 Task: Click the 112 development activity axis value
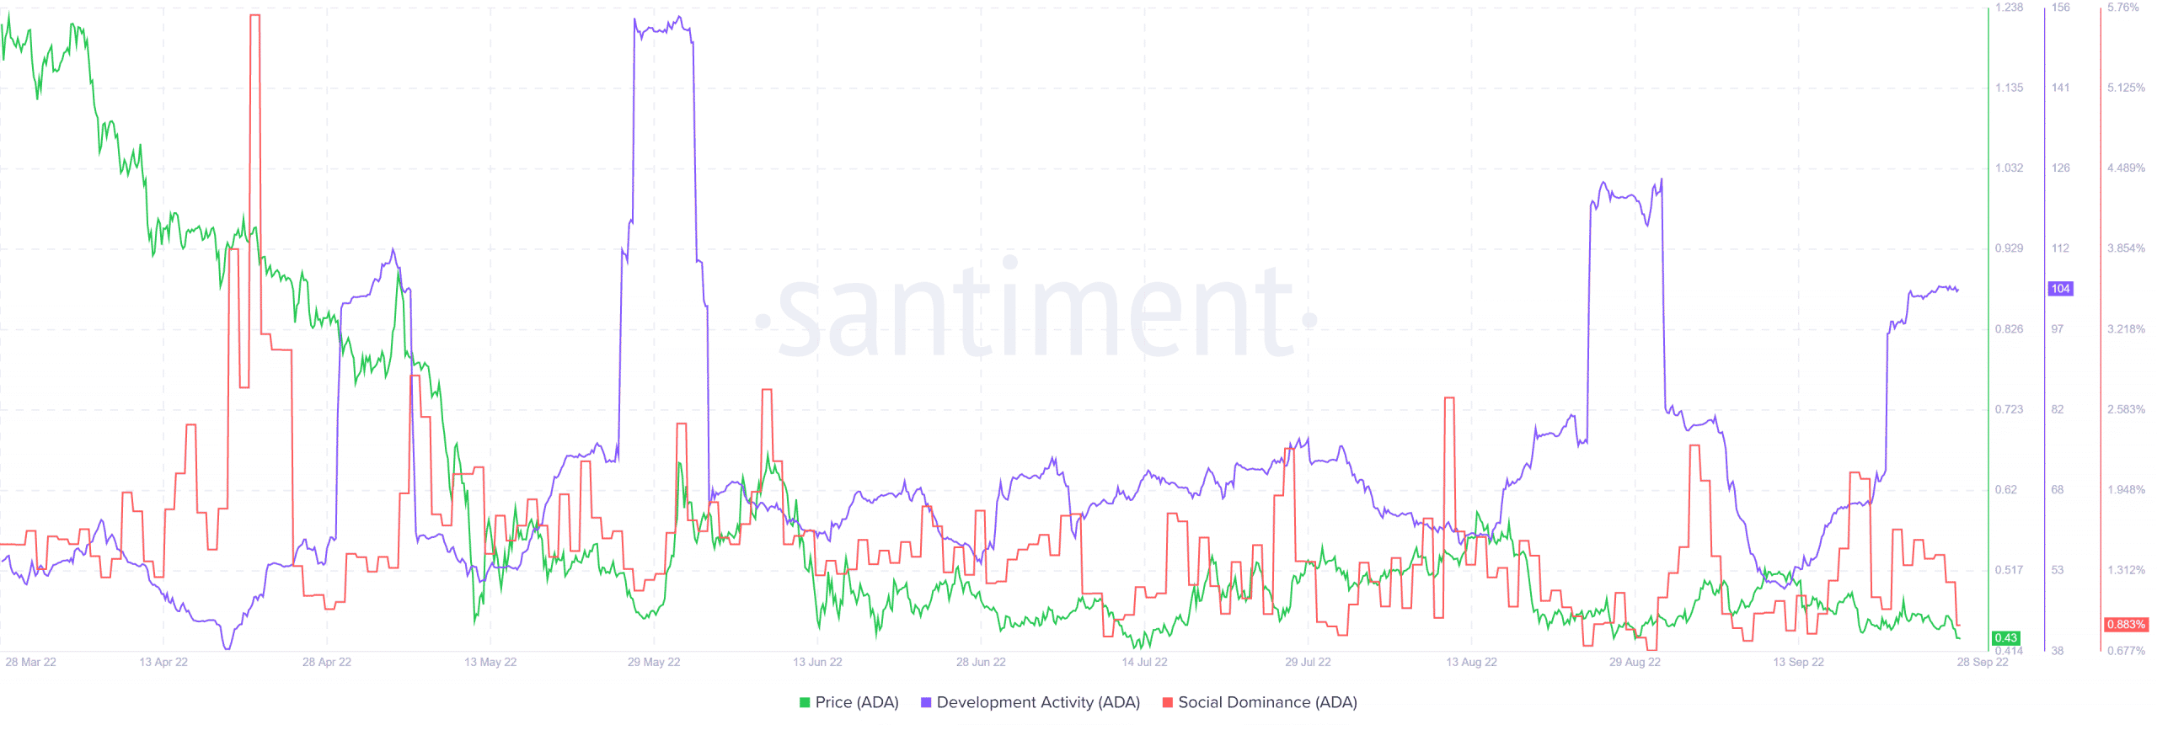point(2060,248)
